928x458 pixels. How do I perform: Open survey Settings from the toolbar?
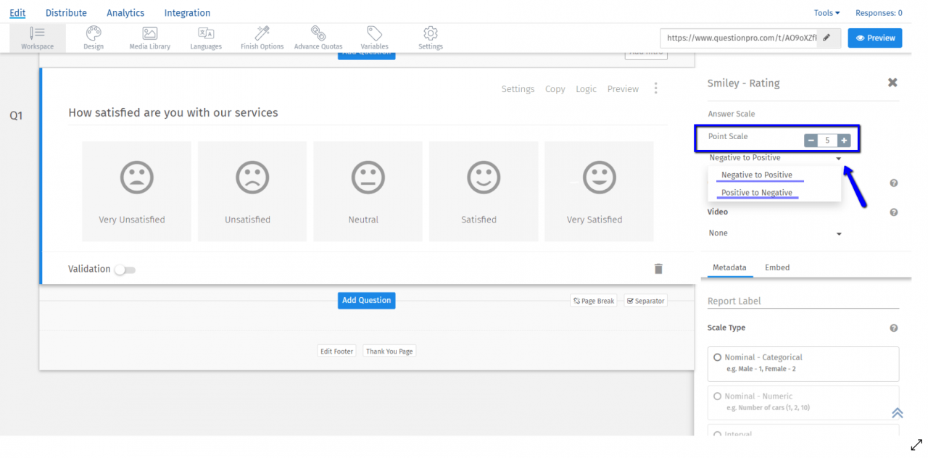tap(430, 38)
